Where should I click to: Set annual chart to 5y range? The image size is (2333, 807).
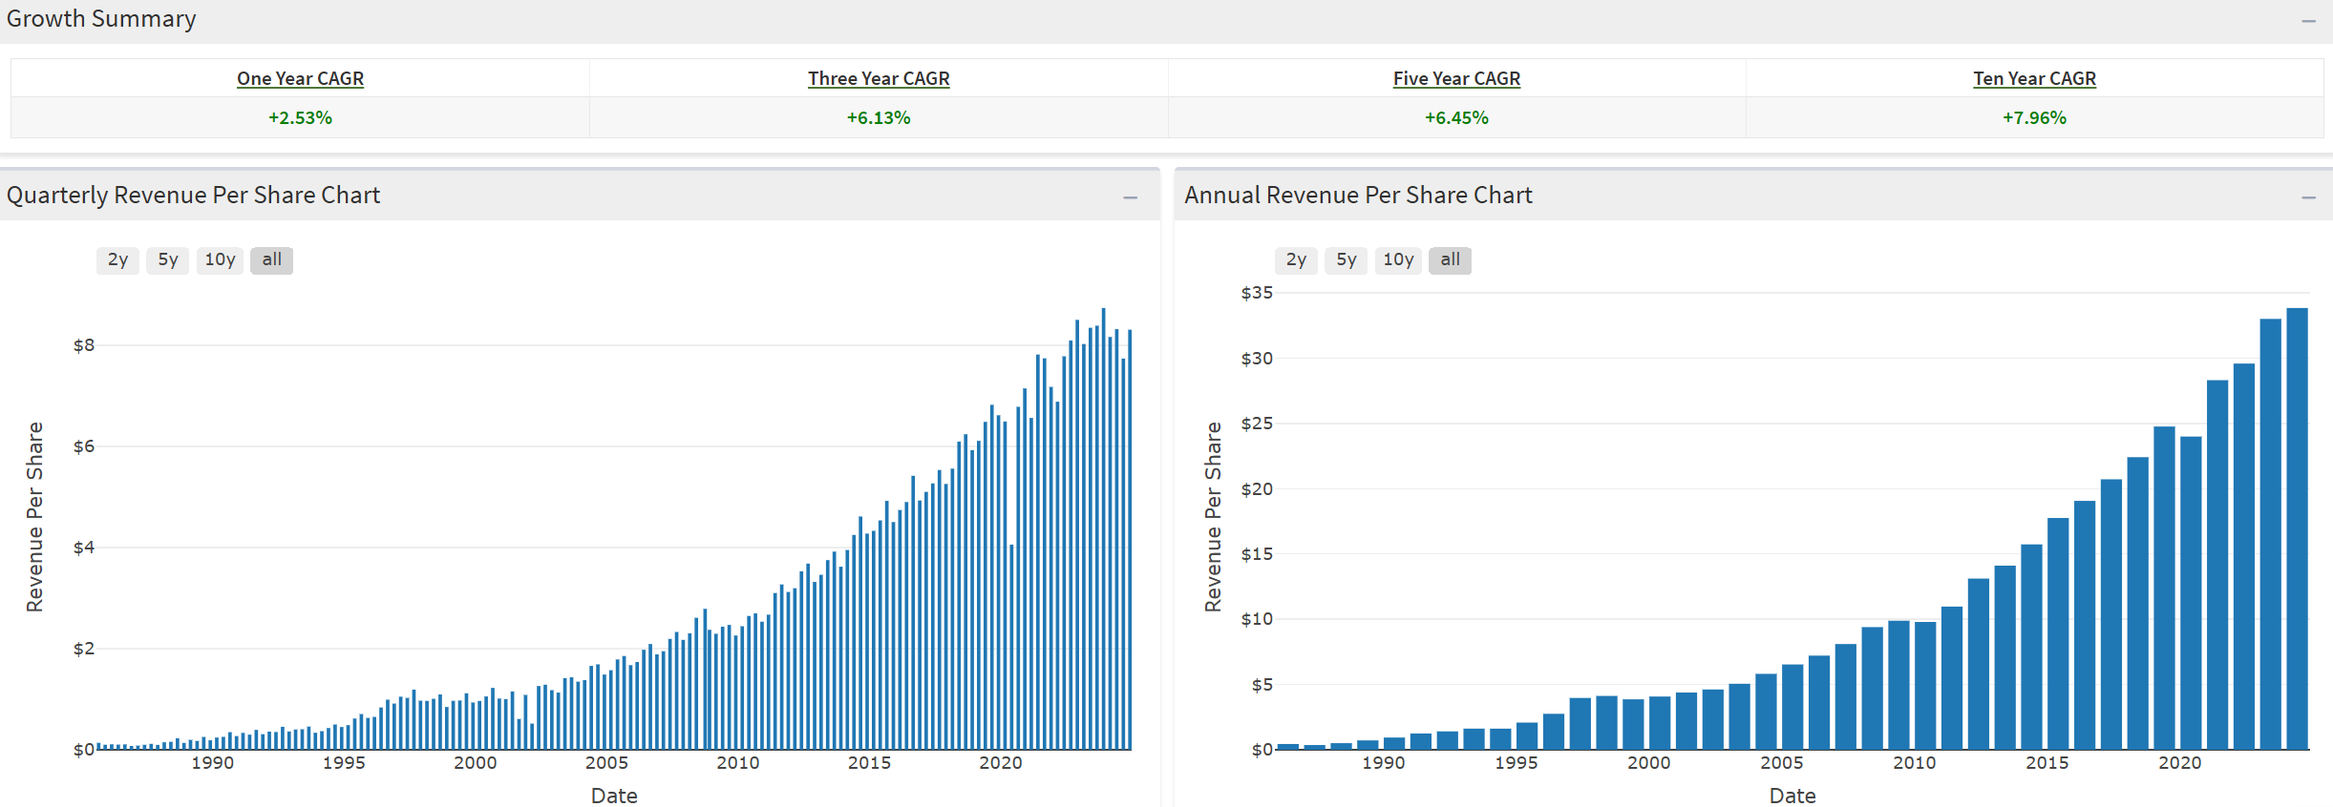coord(1347,259)
